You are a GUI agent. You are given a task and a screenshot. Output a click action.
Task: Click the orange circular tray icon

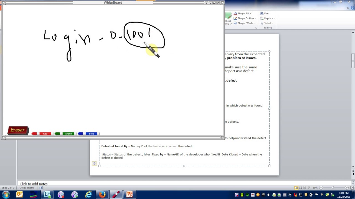[258, 195]
